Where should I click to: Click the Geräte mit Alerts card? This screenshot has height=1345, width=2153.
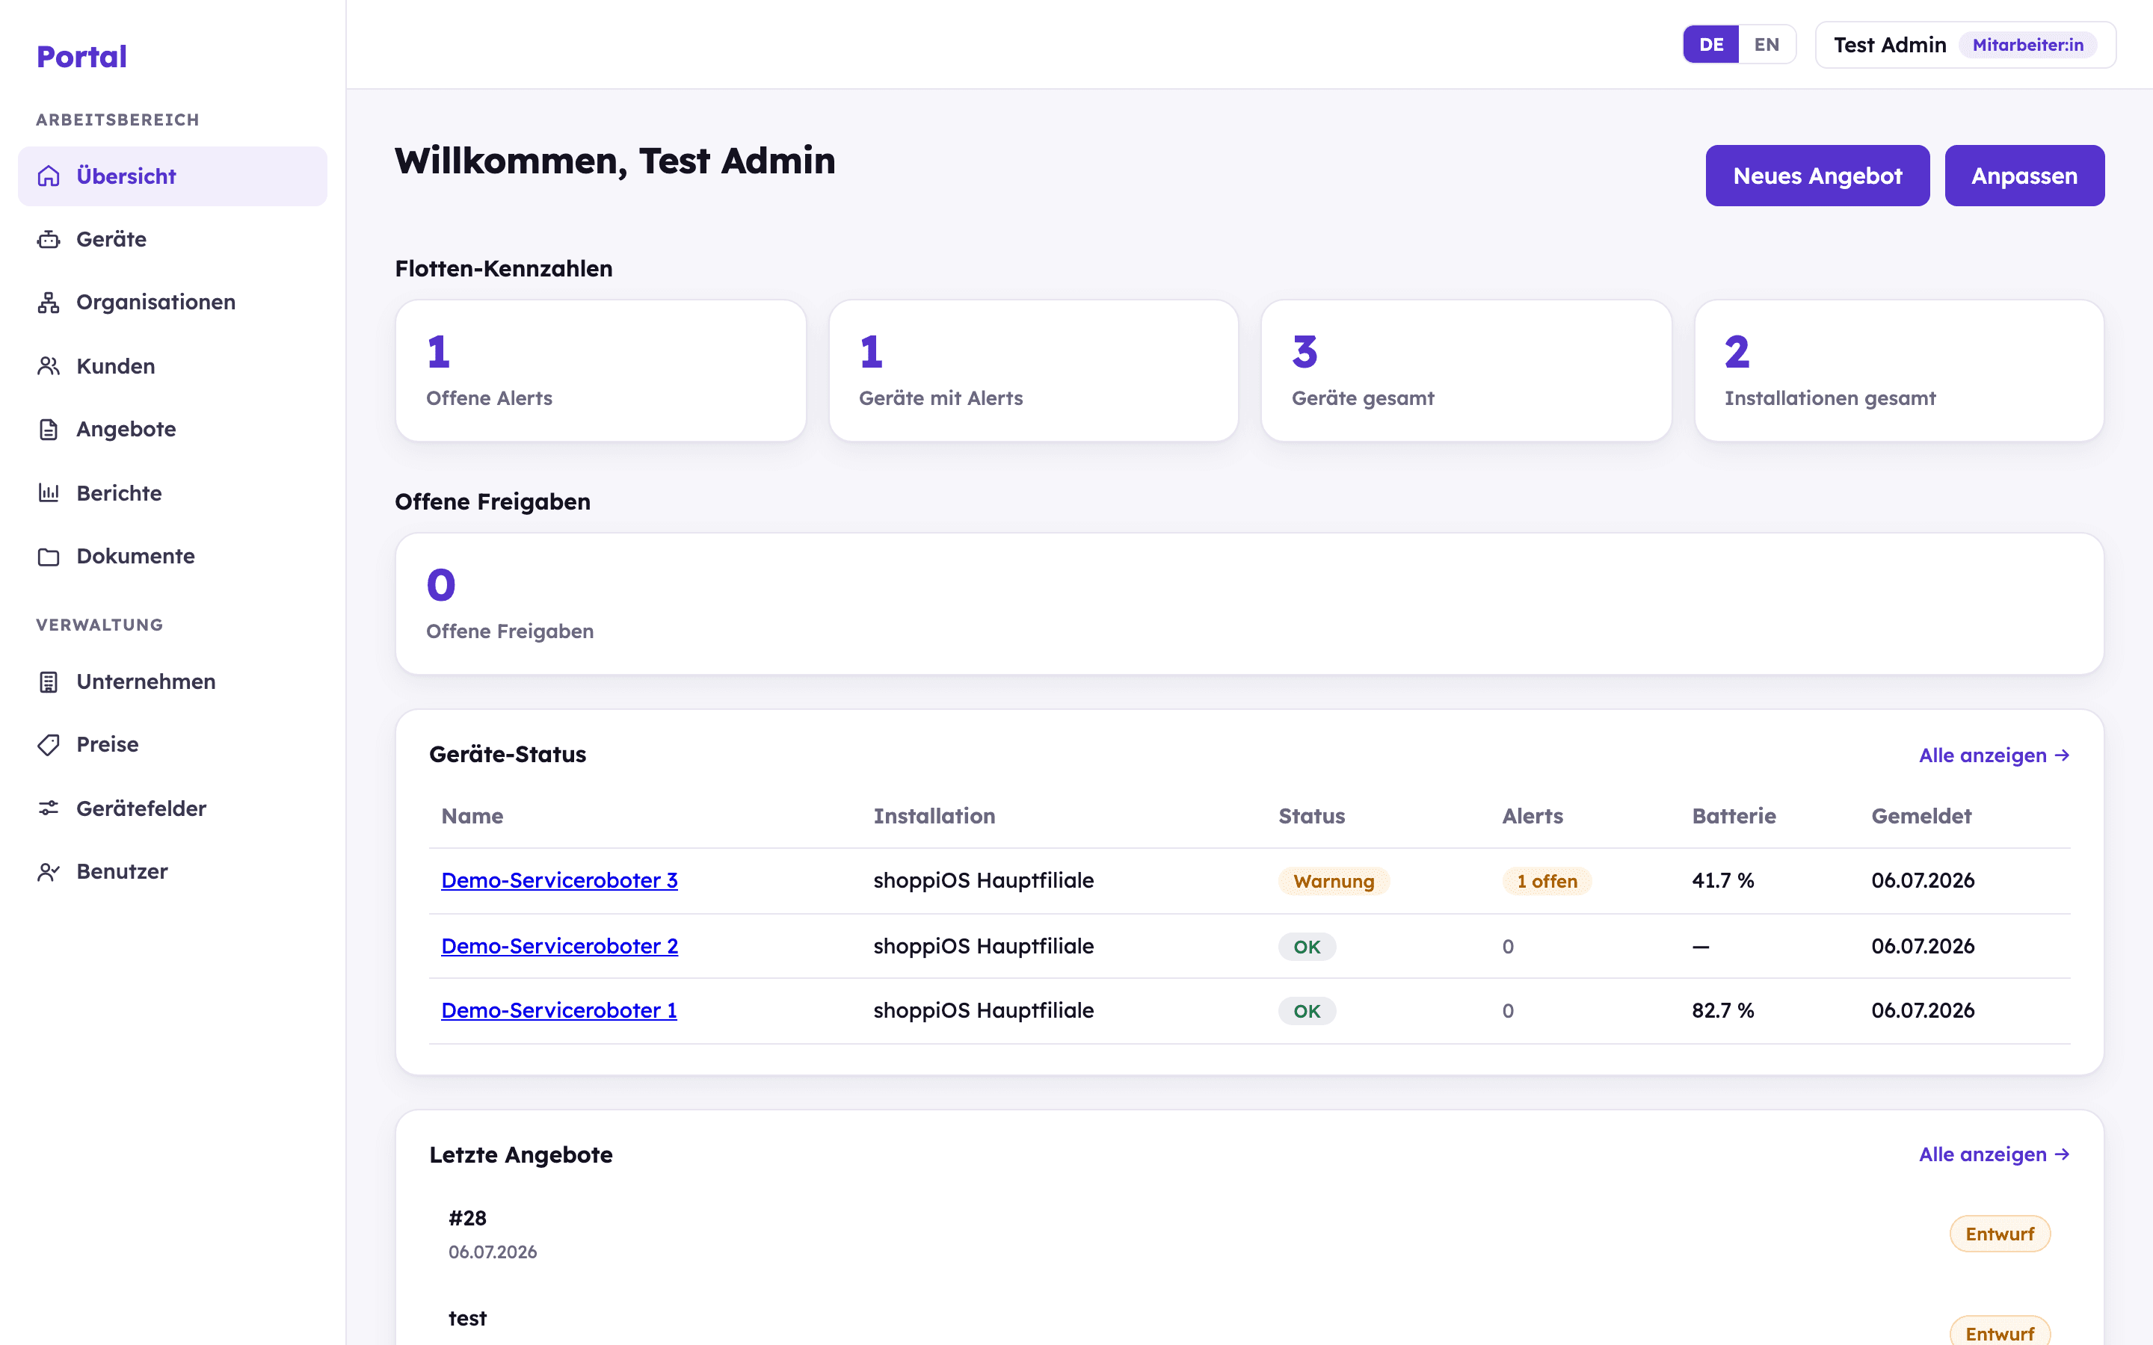pyautogui.click(x=1033, y=371)
